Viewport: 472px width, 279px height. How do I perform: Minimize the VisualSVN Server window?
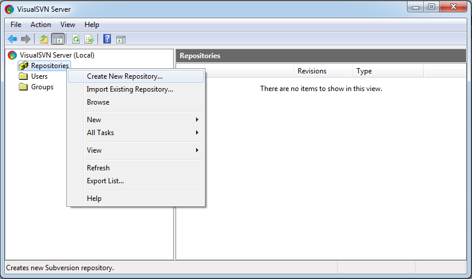(x=416, y=7)
